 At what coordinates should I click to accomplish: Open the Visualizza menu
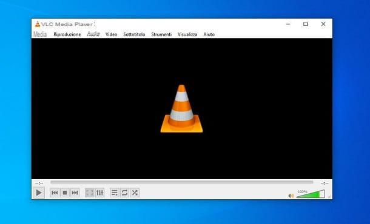click(187, 35)
